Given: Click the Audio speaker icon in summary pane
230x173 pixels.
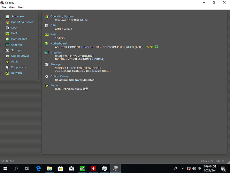Looking at the screenshot, I should (x=47, y=86).
